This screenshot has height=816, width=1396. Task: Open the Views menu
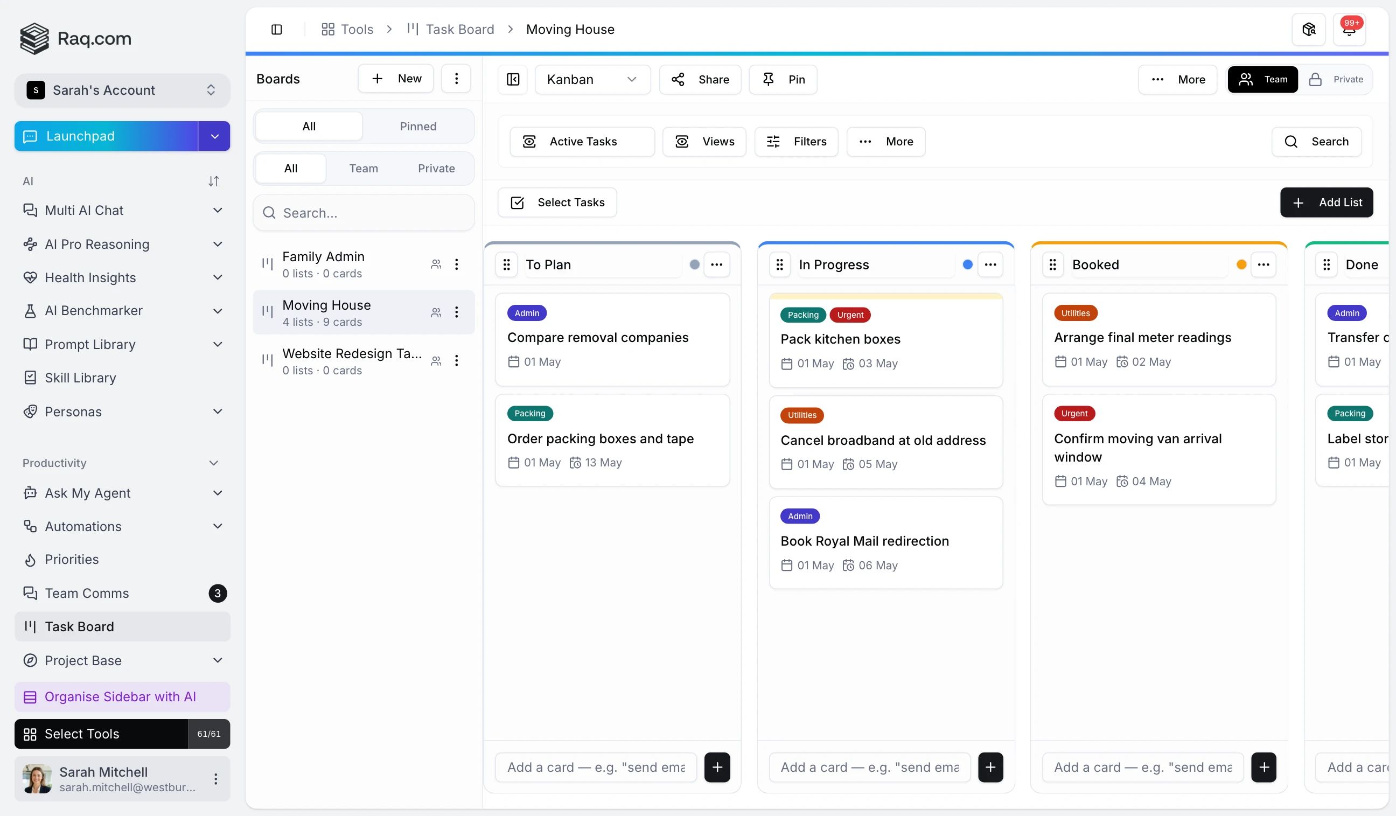pos(704,142)
